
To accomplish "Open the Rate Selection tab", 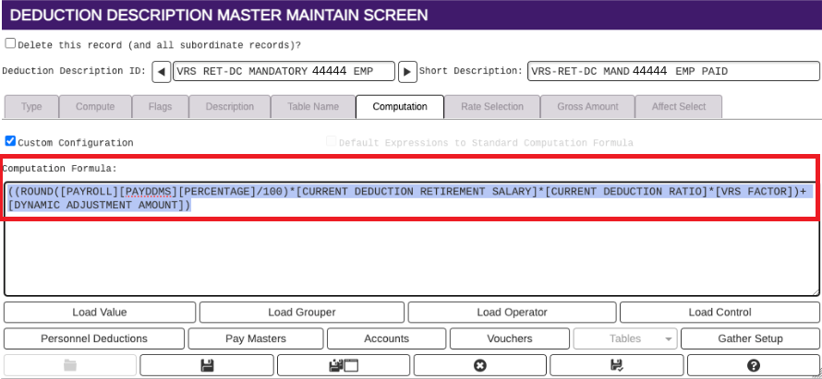I will [492, 107].
